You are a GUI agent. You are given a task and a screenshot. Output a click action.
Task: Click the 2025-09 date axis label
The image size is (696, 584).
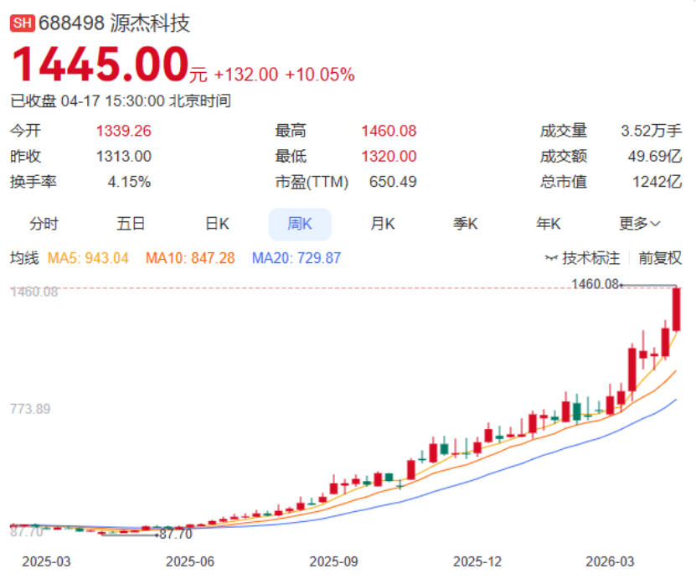click(x=334, y=561)
